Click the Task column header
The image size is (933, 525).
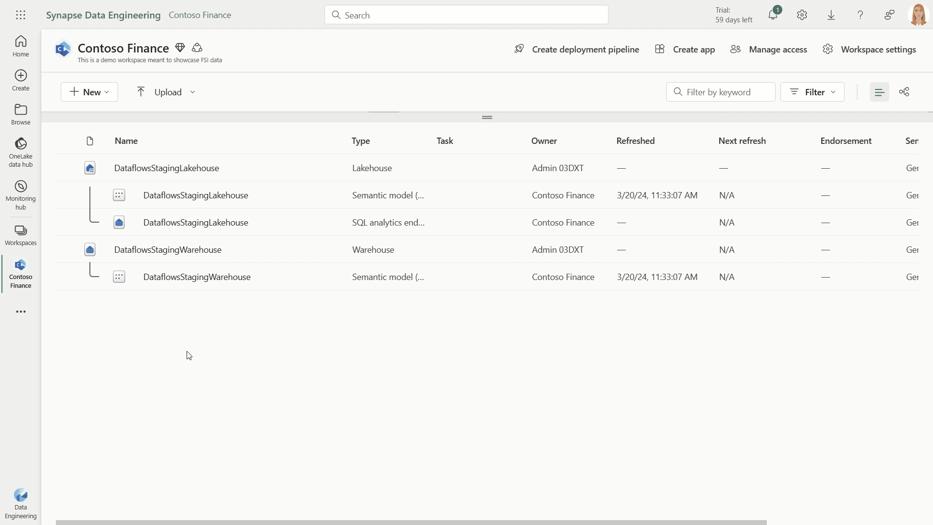pos(445,141)
